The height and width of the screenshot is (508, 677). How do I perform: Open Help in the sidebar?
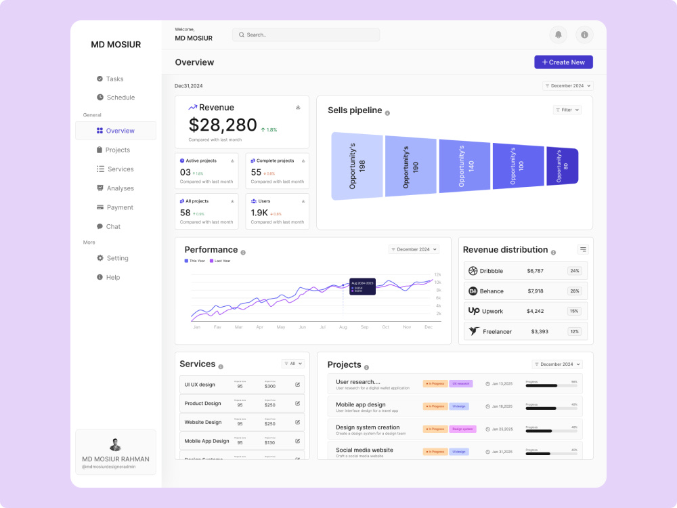click(108, 277)
